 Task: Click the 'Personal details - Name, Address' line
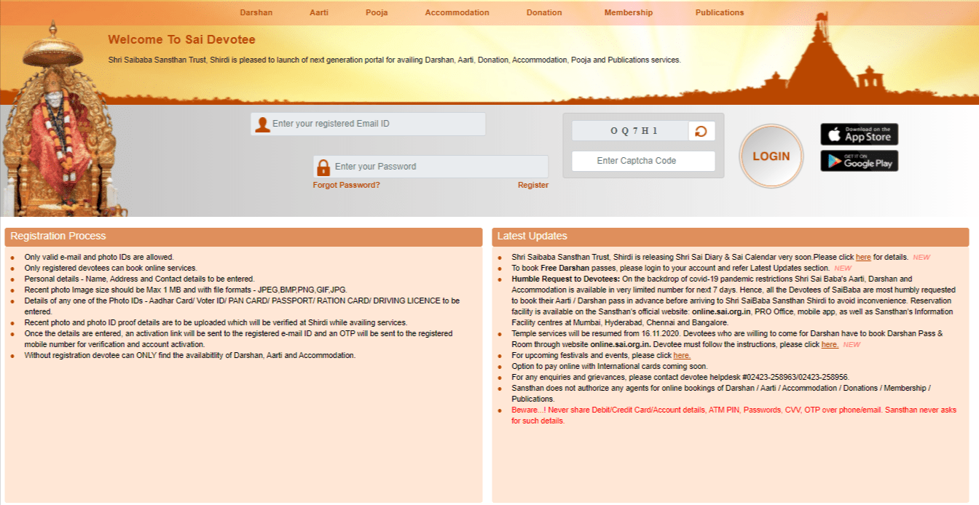coord(139,279)
